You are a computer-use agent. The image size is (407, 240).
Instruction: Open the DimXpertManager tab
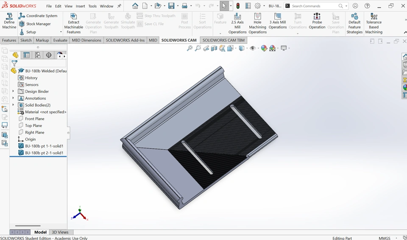[x=48, y=55]
